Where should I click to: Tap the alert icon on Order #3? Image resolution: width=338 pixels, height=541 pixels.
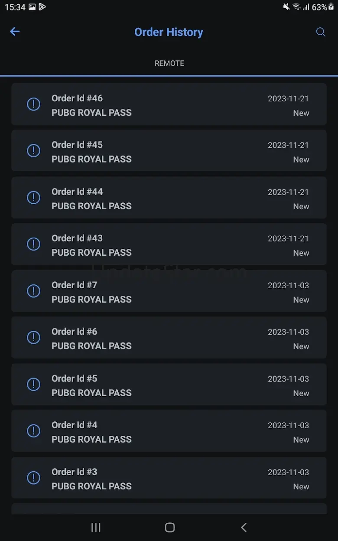coord(33,478)
